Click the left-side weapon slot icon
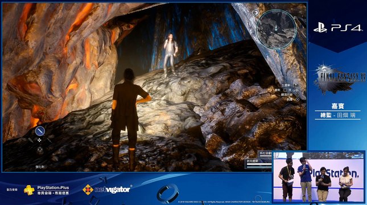Screen dimensions: 367x205 (x=31, y=141)
